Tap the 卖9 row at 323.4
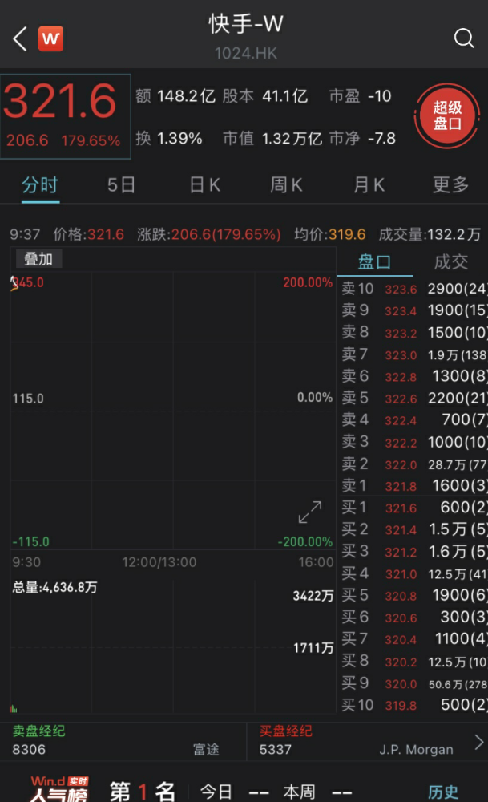This screenshot has height=802, width=488. pyautogui.click(x=414, y=310)
